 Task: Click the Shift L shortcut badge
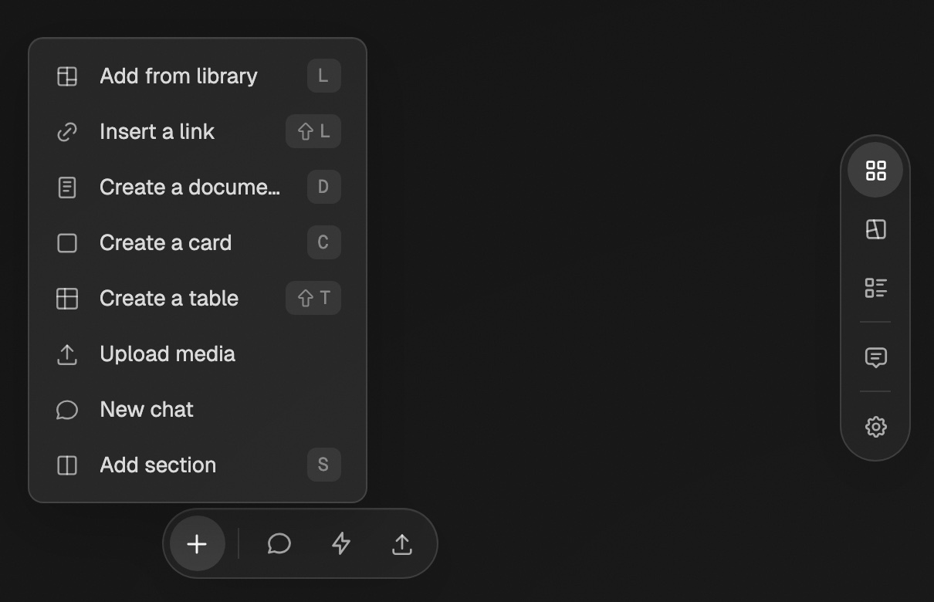click(x=313, y=131)
